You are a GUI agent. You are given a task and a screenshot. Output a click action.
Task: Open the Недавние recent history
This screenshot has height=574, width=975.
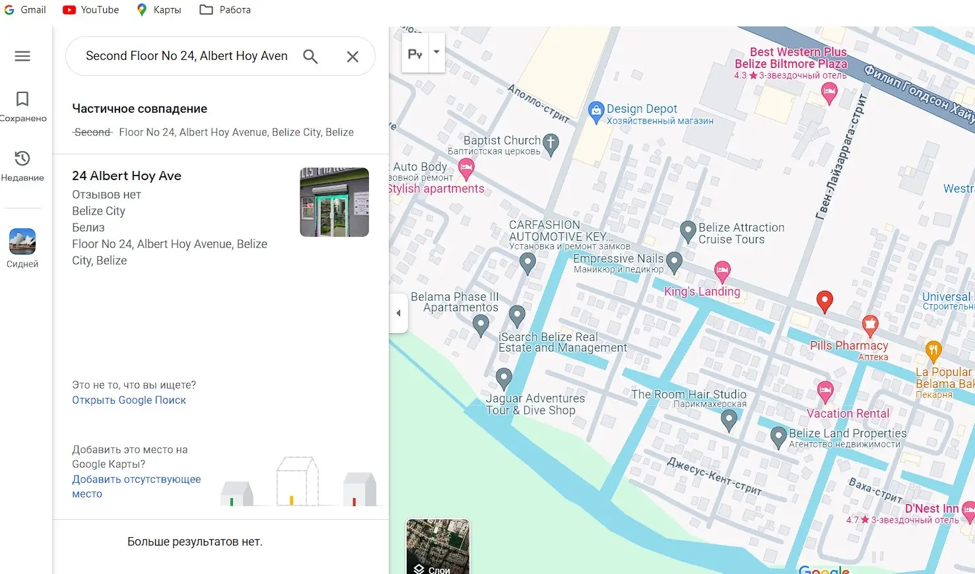click(22, 166)
